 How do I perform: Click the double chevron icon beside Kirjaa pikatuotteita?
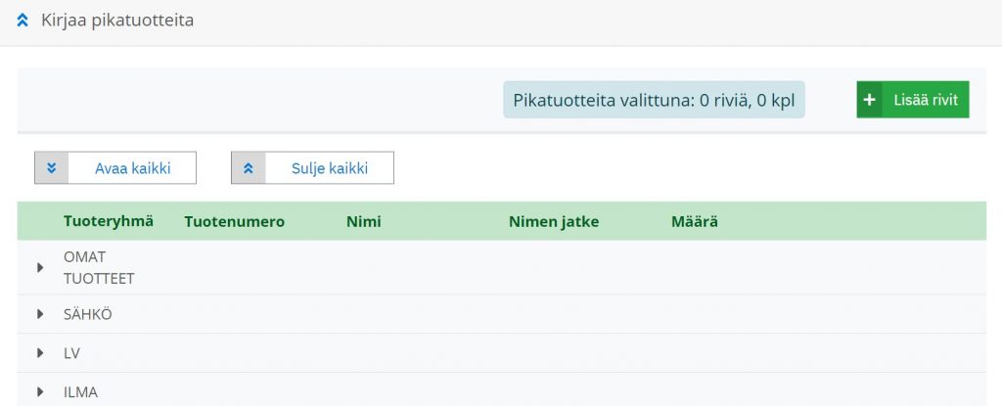[x=23, y=20]
